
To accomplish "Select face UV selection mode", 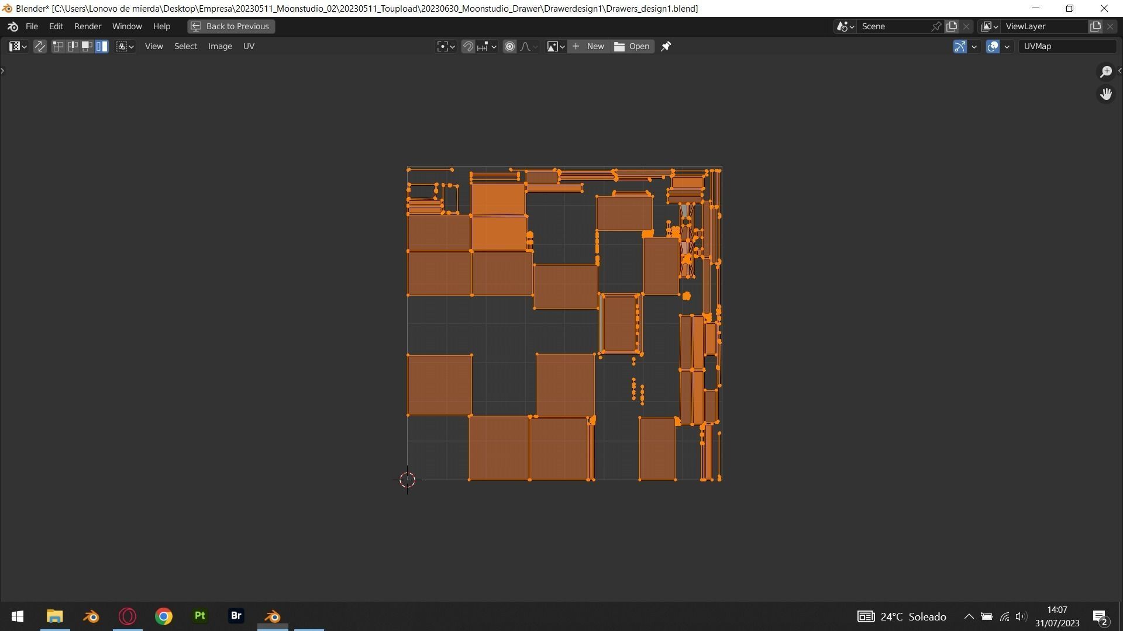I will 87,46.
